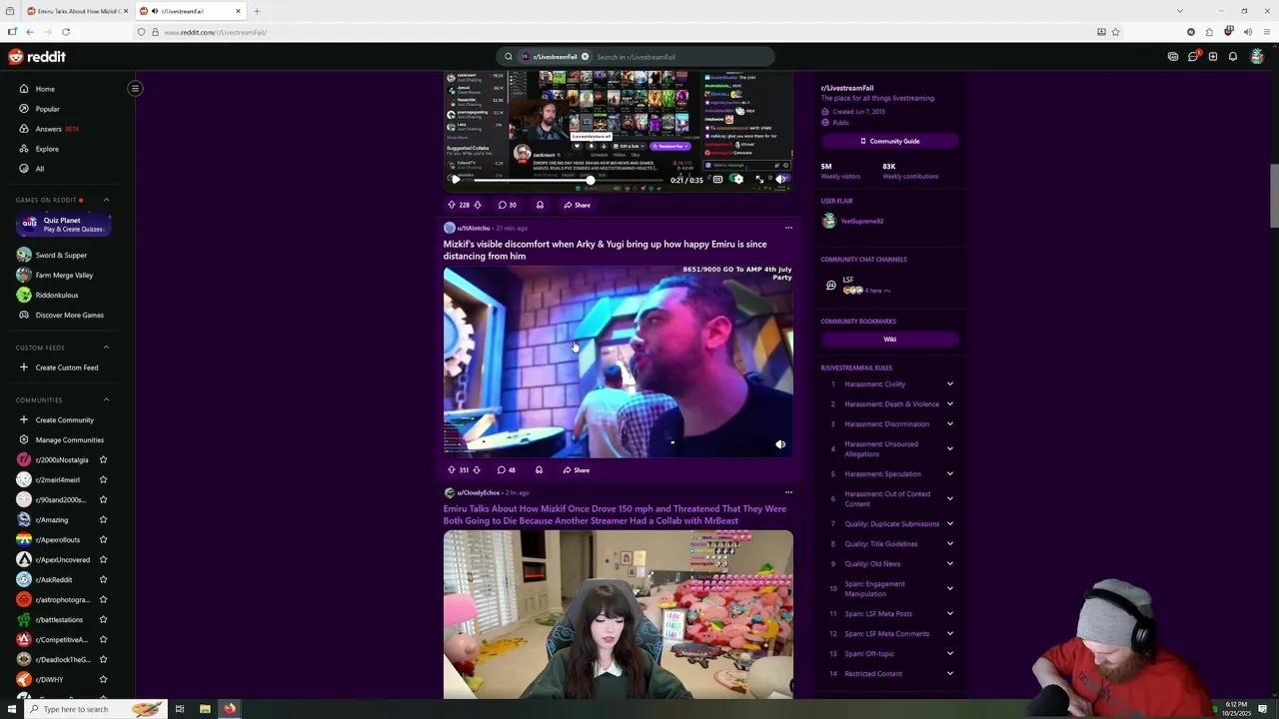This screenshot has height=719, width=1279.
Task: Open the user avatar menu
Action: click(1257, 57)
